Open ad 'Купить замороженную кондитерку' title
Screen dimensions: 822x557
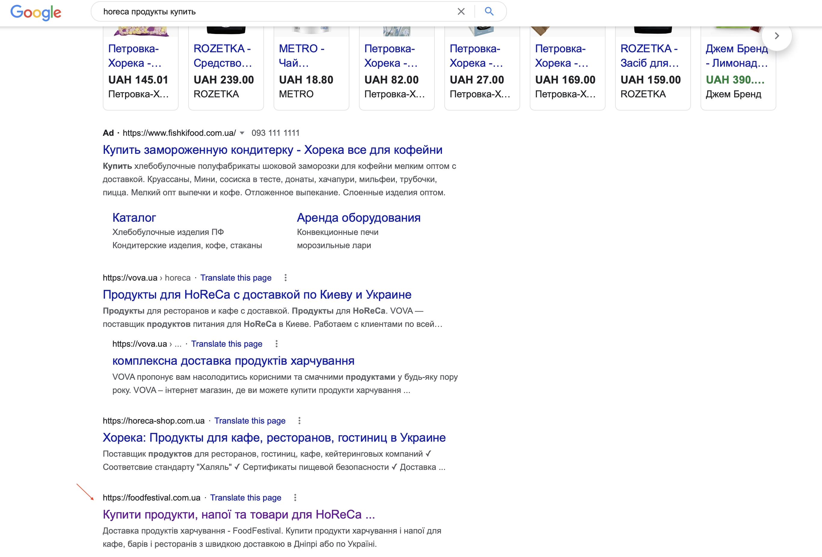[272, 150]
